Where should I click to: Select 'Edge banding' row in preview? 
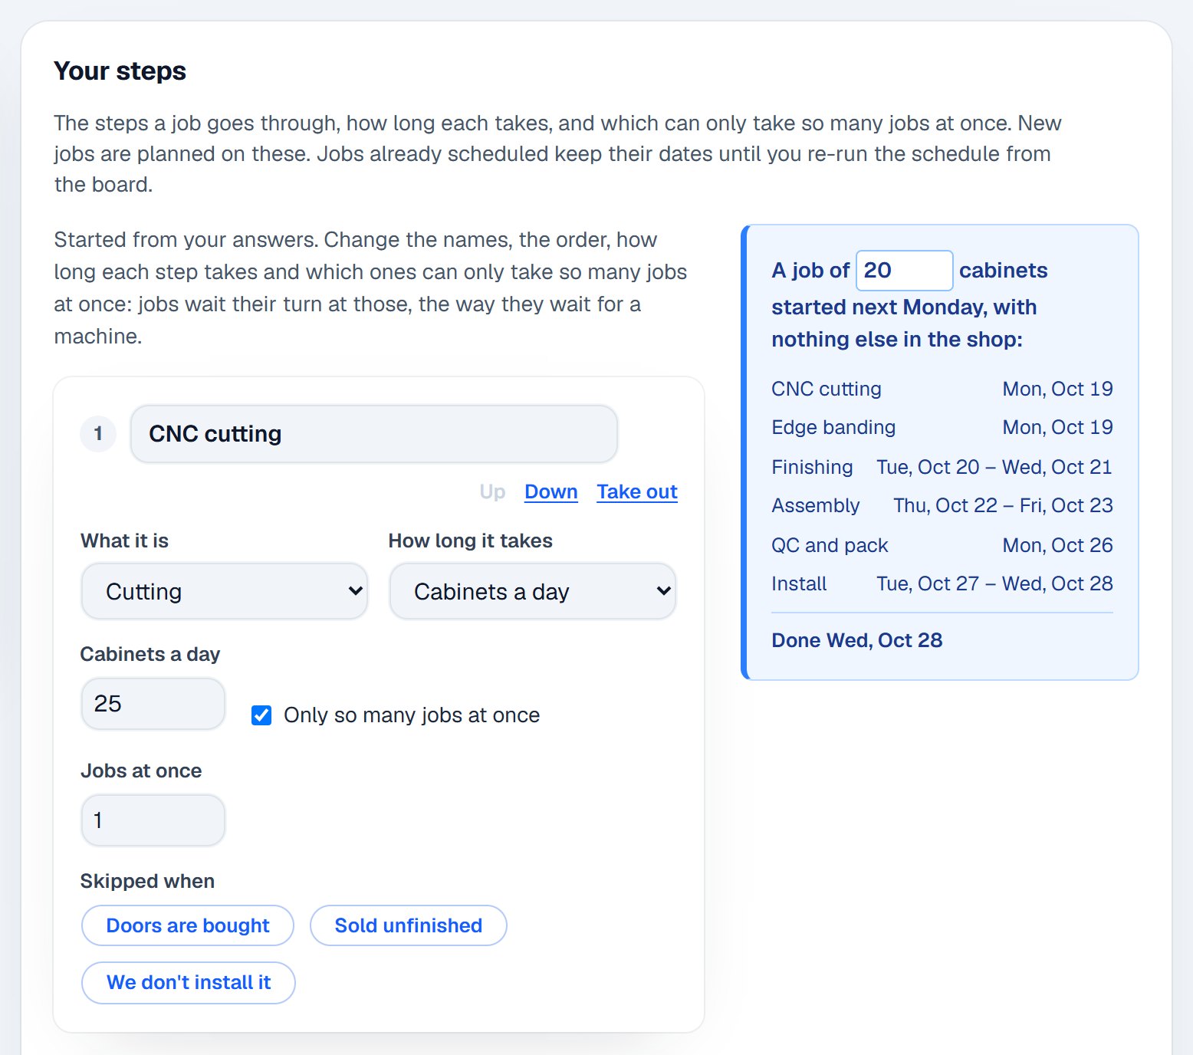[x=942, y=427]
